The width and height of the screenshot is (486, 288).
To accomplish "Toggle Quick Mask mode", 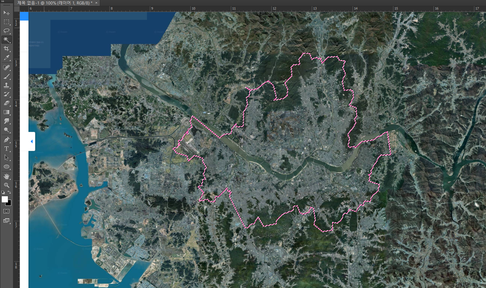I will 7,211.
